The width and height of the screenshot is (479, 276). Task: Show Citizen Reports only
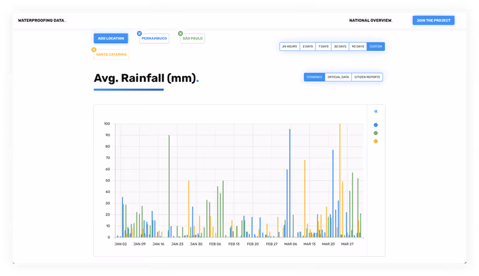point(367,77)
